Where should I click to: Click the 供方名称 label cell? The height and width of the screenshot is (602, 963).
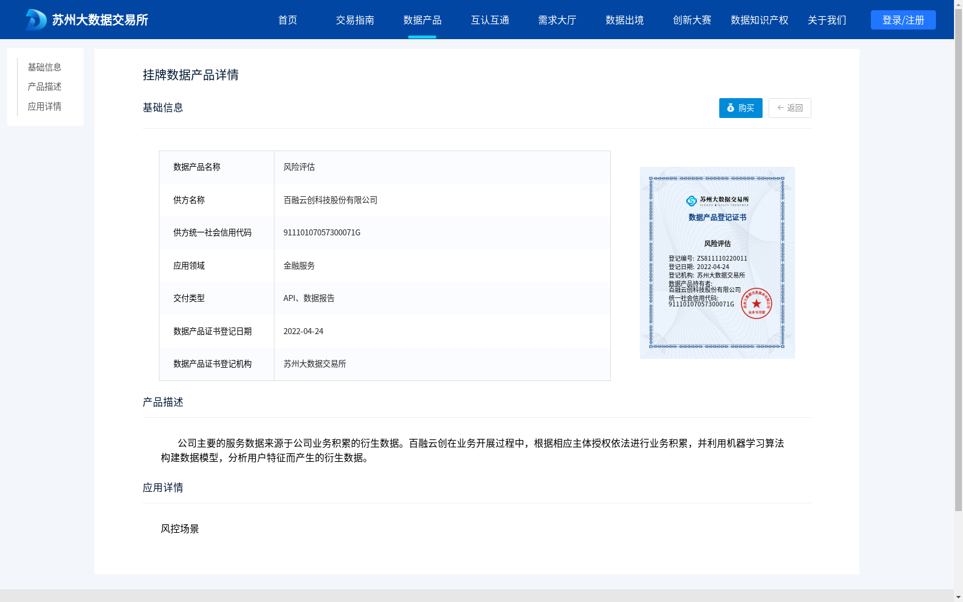coord(217,200)
